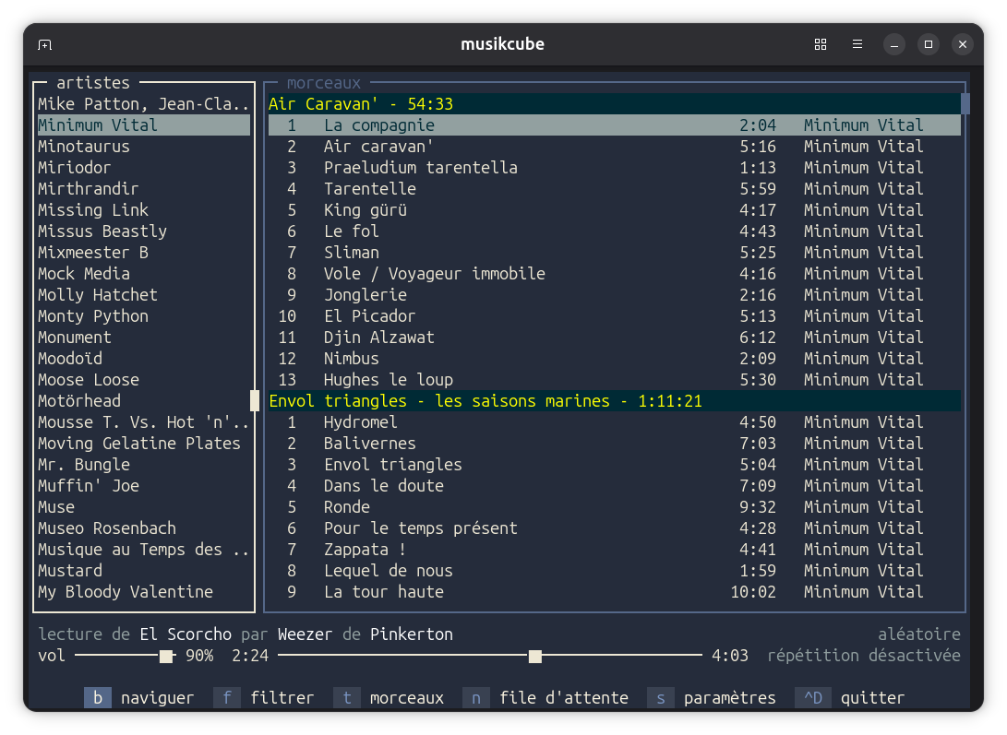
Task: Click the 't' morceaux shortcut key
Action: 347,698
